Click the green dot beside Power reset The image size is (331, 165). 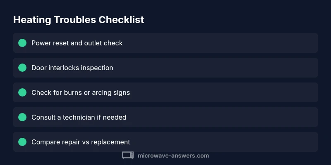click(22, 43)
